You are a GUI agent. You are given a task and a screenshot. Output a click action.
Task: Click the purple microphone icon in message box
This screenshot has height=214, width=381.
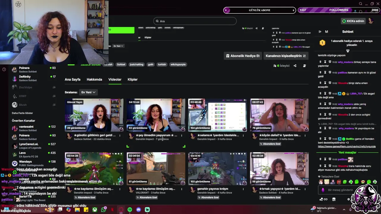tap(323, 190)
